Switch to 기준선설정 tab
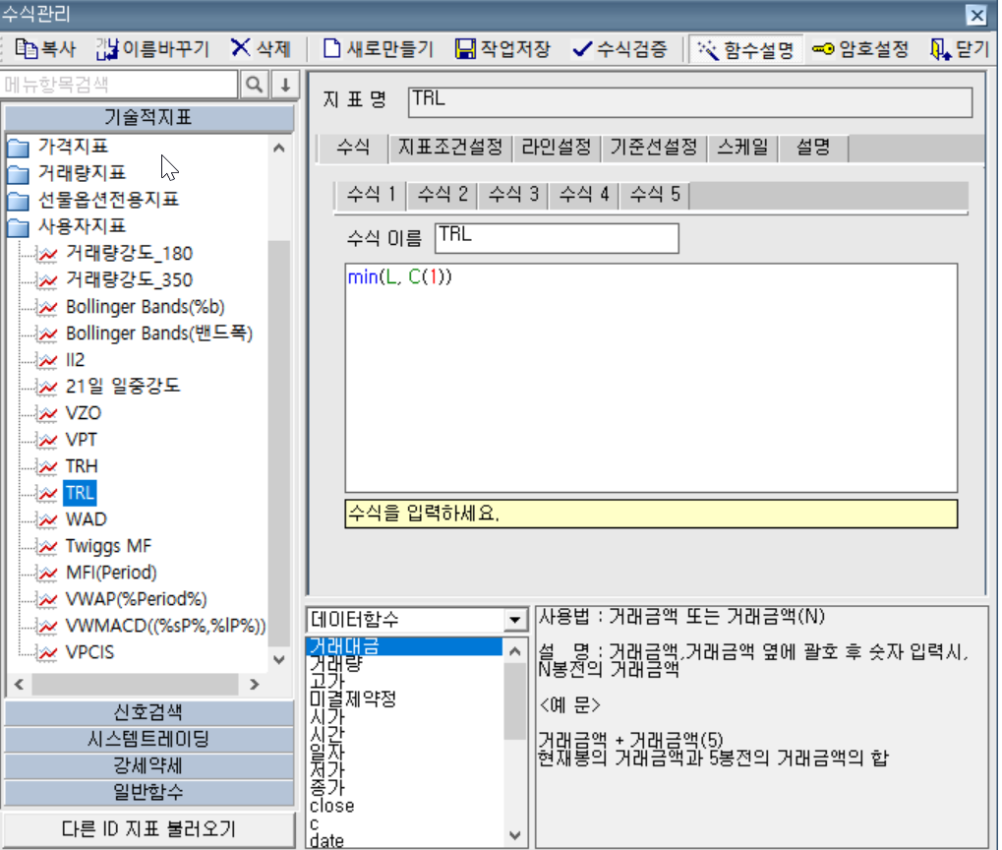 pos(653,148)
